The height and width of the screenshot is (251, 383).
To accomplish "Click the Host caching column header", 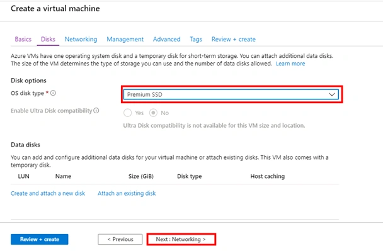I will pyautogui.click(x=268, y=176).
